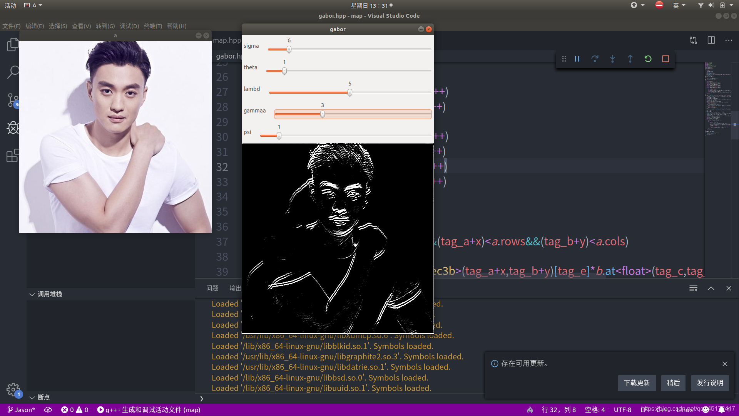
Task: Open the editor More Actions menu
Action: point(729,40)
